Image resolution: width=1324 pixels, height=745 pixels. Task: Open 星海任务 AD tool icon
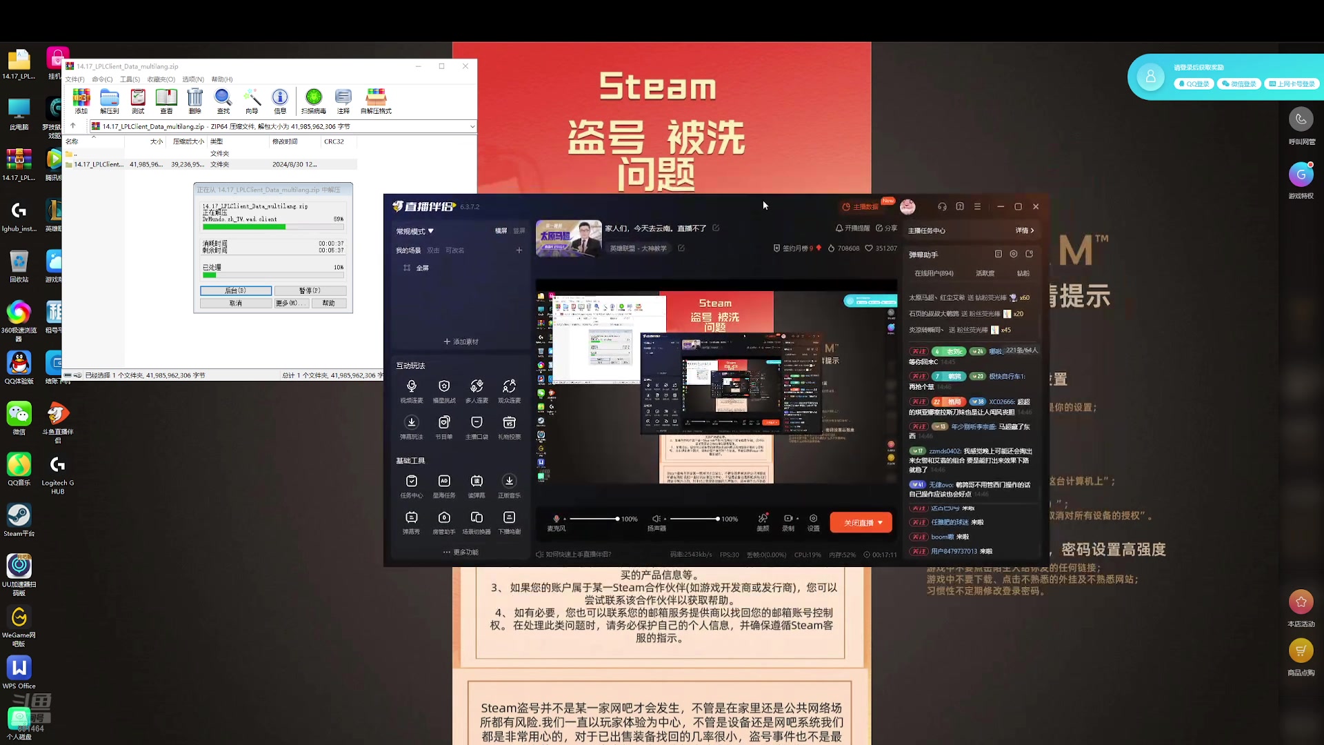(x=444, y=486)
